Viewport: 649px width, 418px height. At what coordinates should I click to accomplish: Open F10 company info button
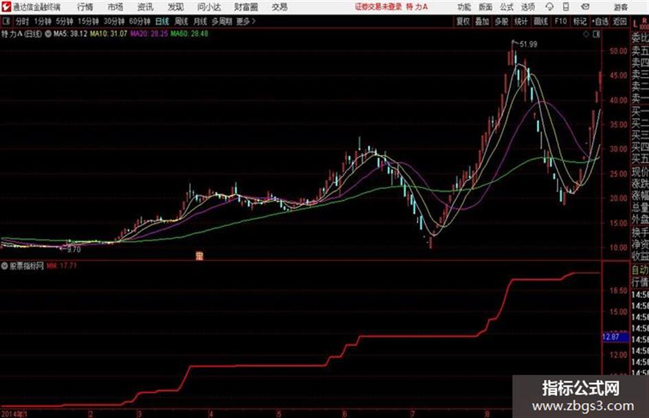(x=561, y=21)
